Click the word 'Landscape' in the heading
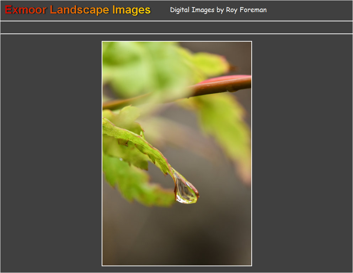The height and width of the screenshot is (273, 353). (80, 10)
